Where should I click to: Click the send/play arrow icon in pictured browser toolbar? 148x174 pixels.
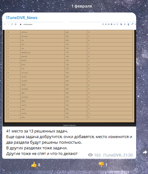tap(114, 24)
